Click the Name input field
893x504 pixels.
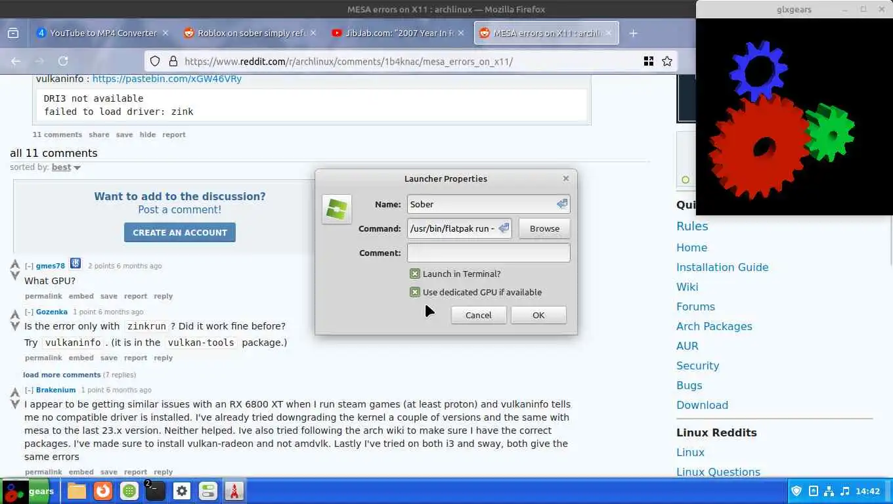pos(489,204)
